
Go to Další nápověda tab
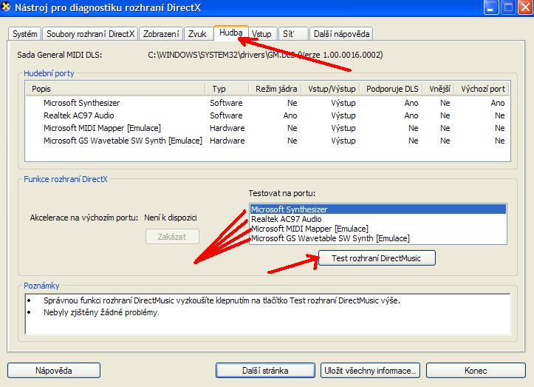click(x=340, y=34)
